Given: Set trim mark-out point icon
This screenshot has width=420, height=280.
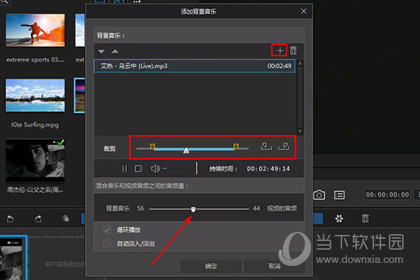Looking at the screenshot, I should 284,146.
